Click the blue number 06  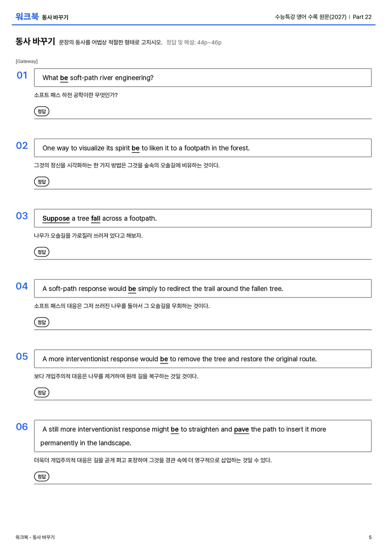[22, 427]
